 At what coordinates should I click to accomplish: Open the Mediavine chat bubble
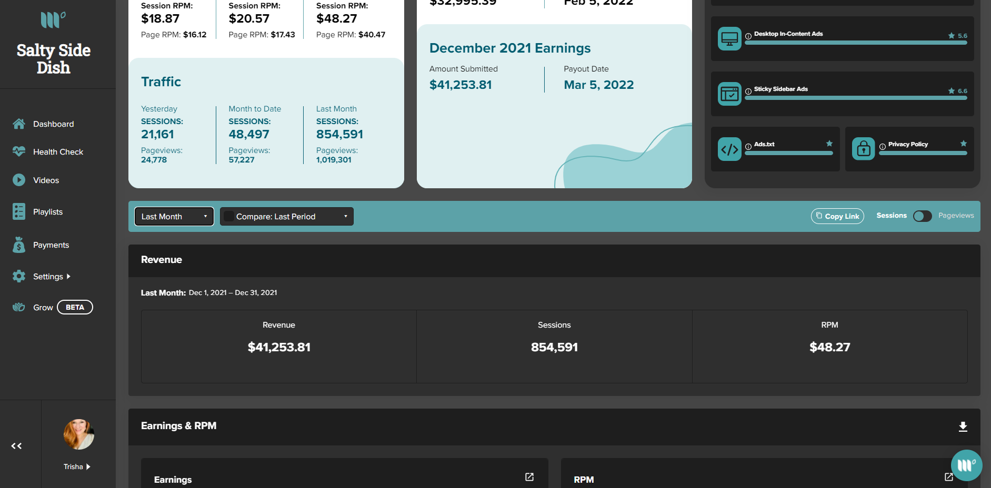(x=967, y=465)
